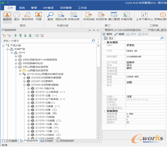
Task: Click the 编辑 edit button
Action: [119, 34]
